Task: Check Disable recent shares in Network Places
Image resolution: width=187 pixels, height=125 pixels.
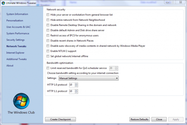Action: [48, 41]
